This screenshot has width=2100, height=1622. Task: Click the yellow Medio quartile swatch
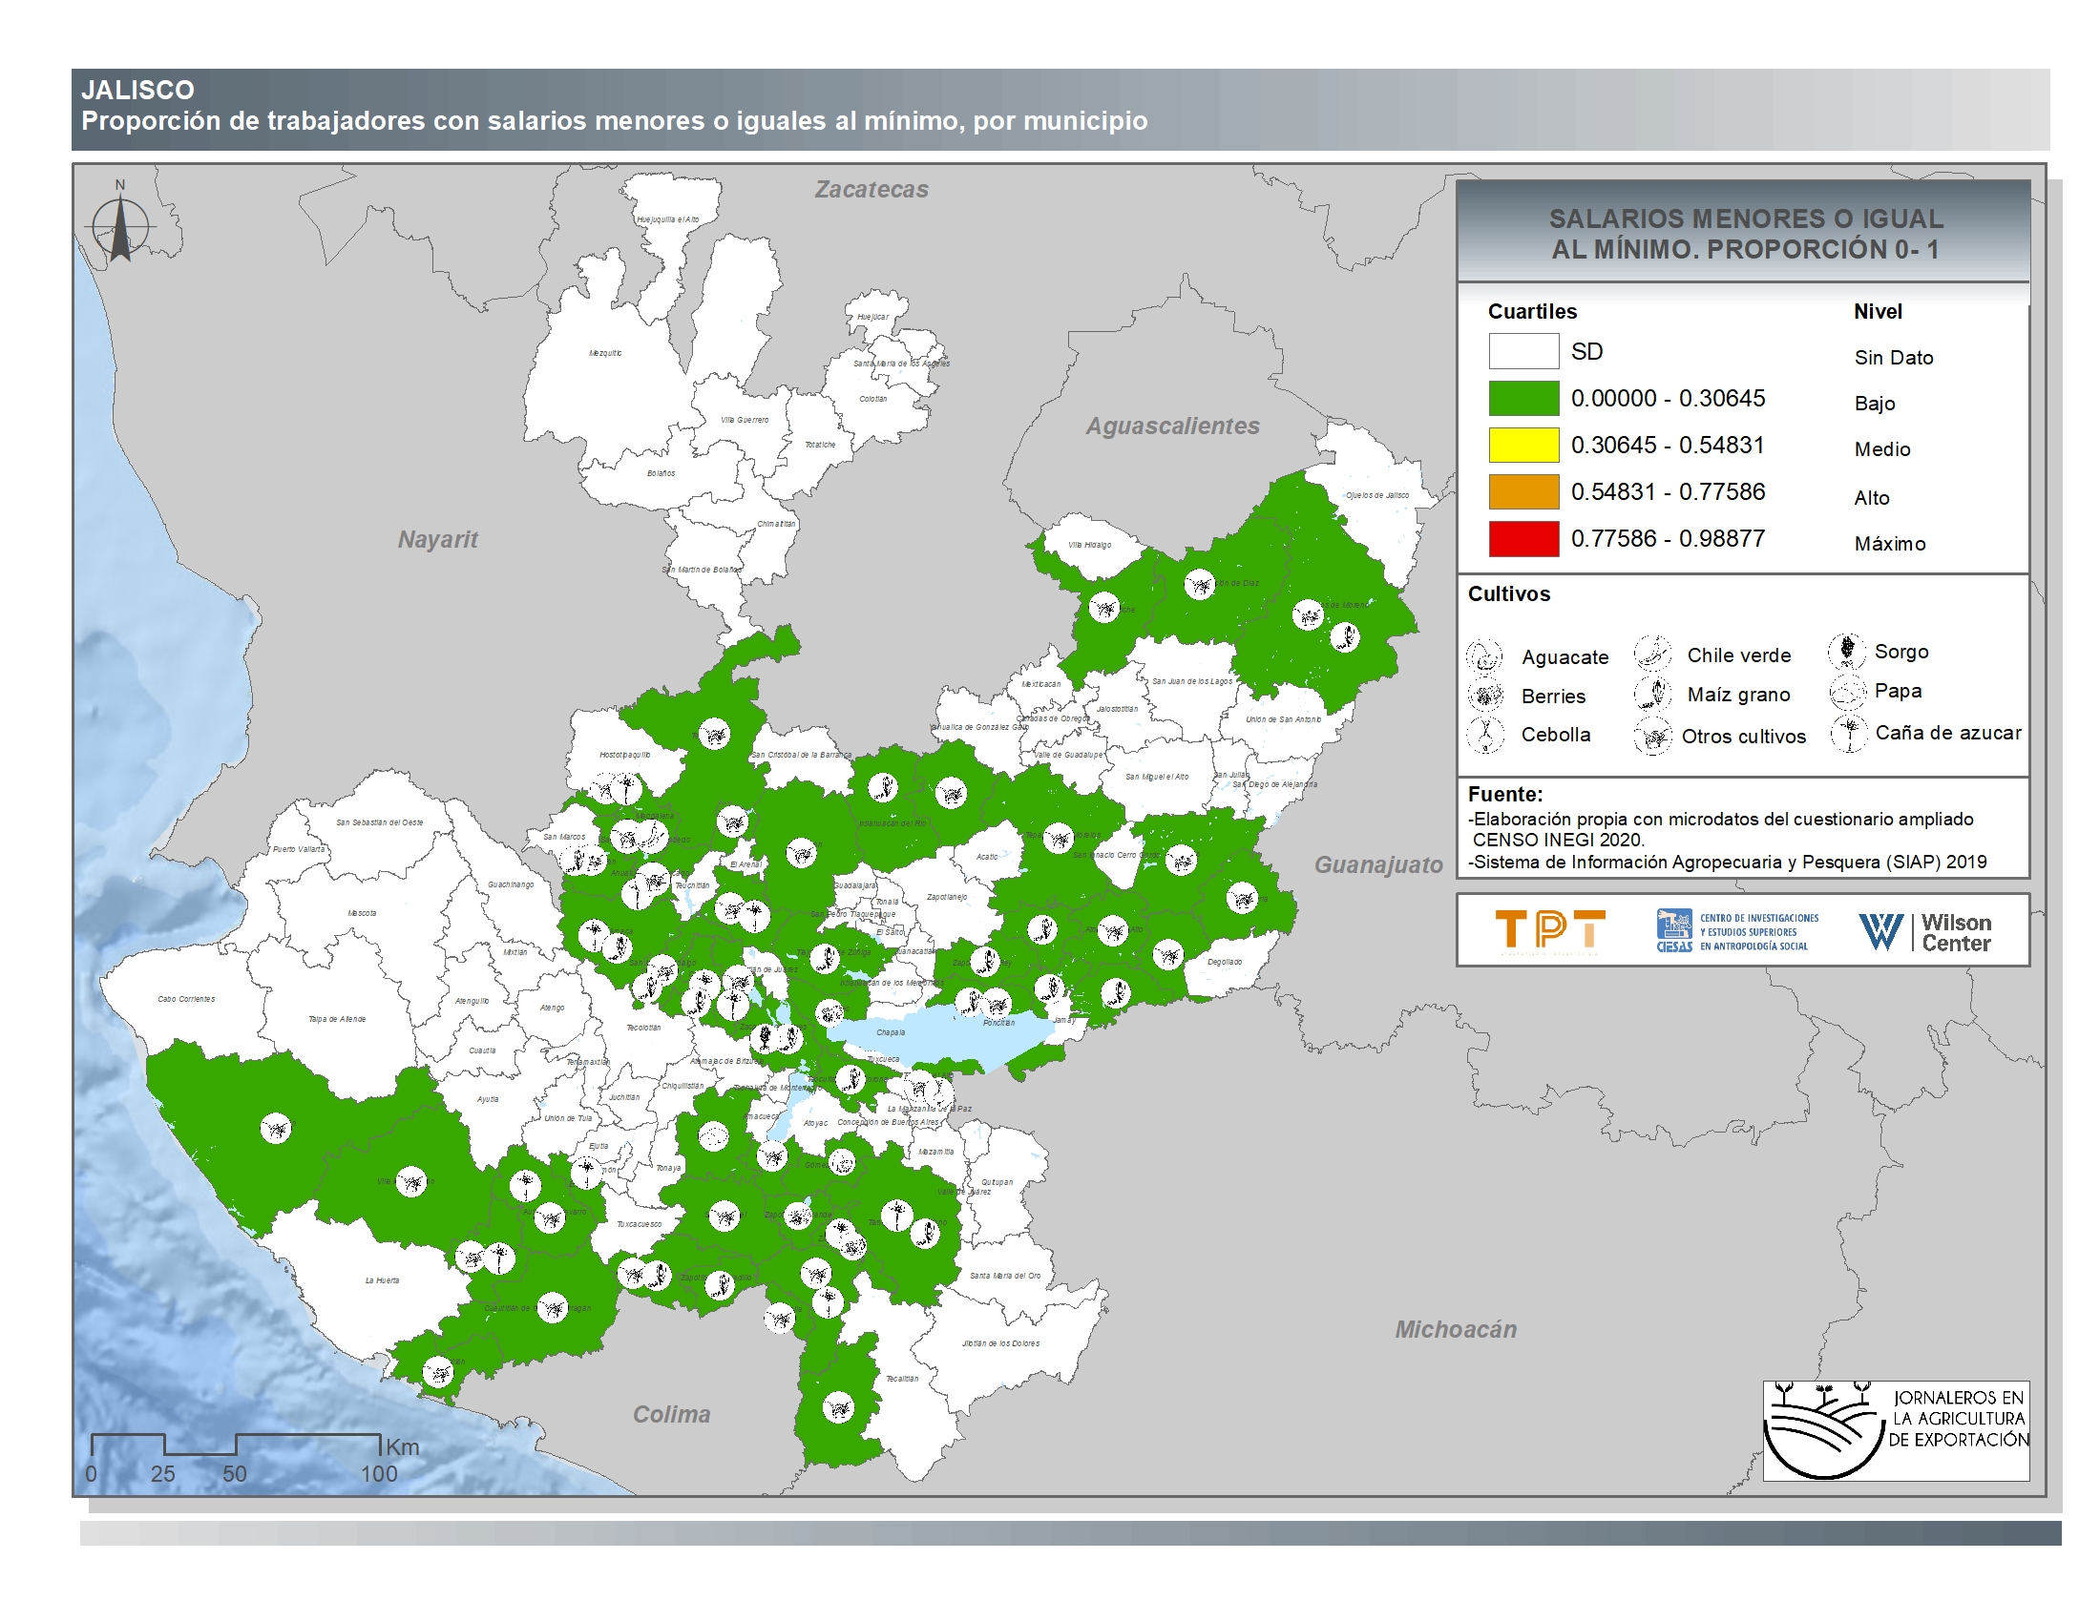(x=1523, y=445)
